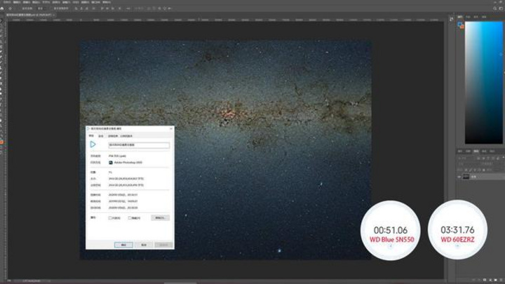Click the Cancel button in properties dialog

(x=144, y=245)
